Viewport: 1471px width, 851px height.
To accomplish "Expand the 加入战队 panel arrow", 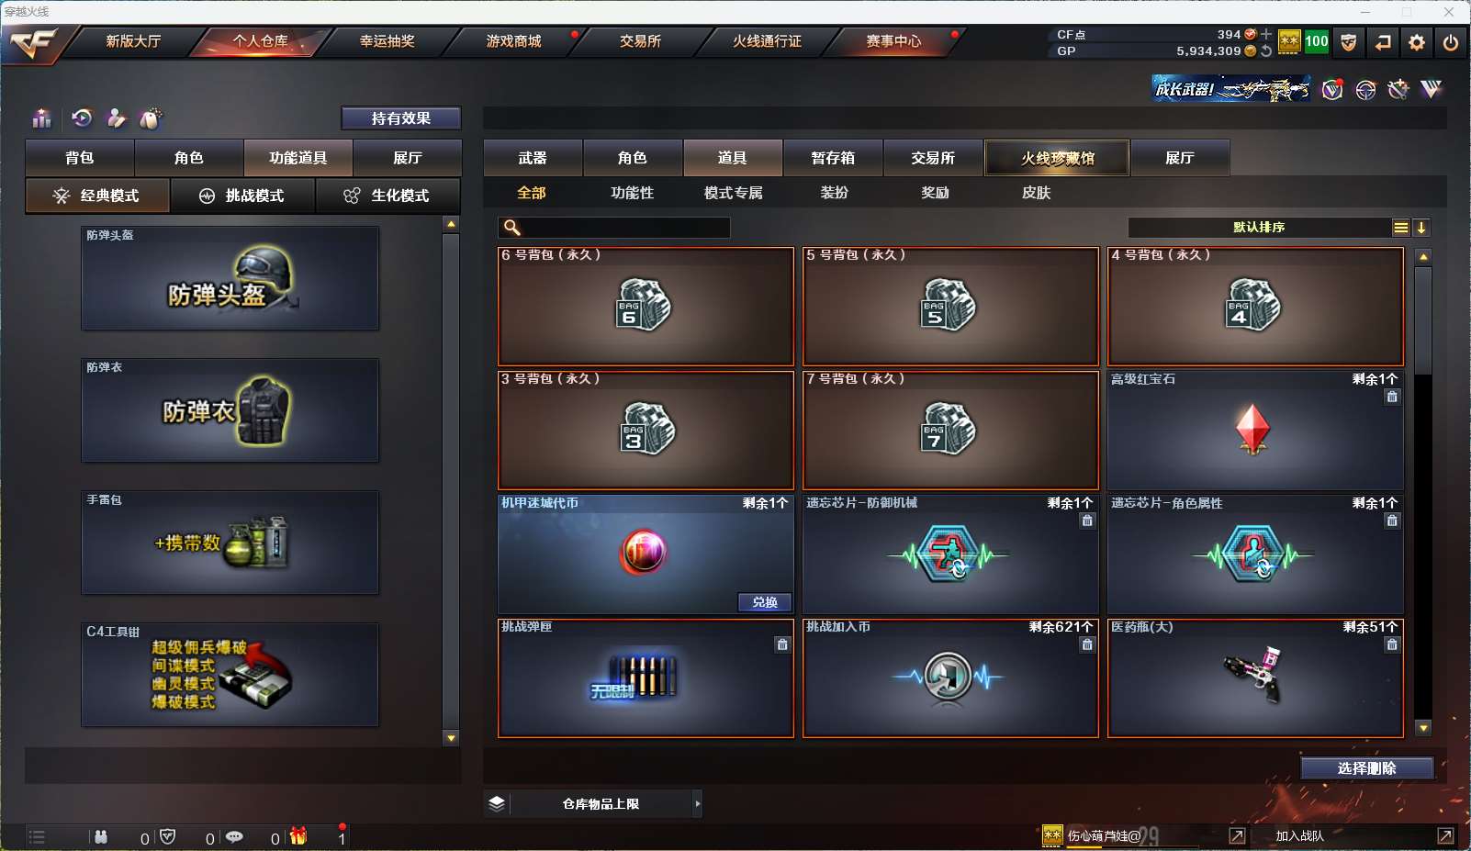I will click(x=1445, y=836).
